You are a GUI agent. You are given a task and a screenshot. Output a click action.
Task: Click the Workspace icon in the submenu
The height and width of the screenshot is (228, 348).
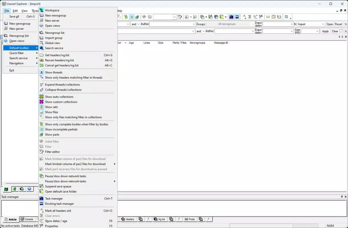[42, 10]
